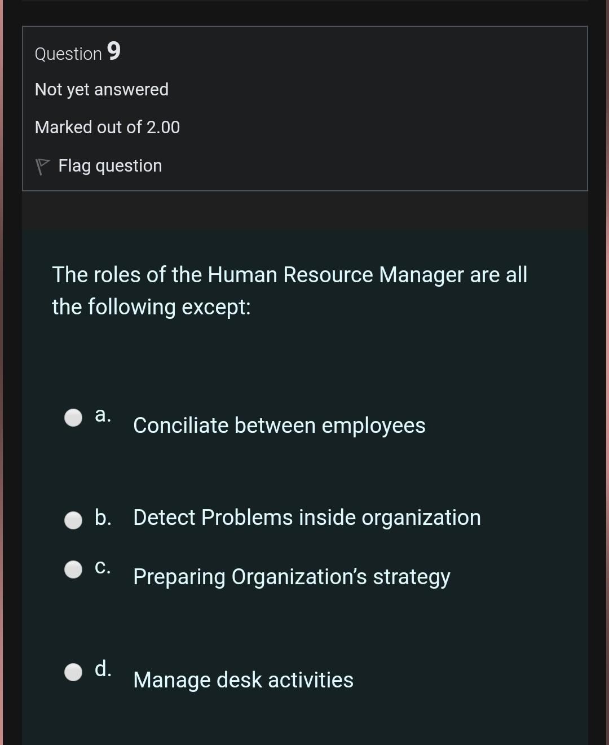This screenshot has width=609, height=745.
Task: Select radio button for option d
Action: (x=73, y=672)
